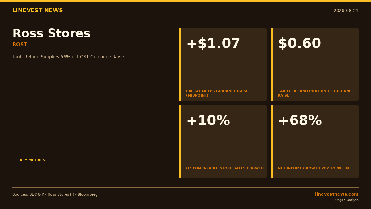
Task: Open the +68% net income card
Action: point(315,142)
